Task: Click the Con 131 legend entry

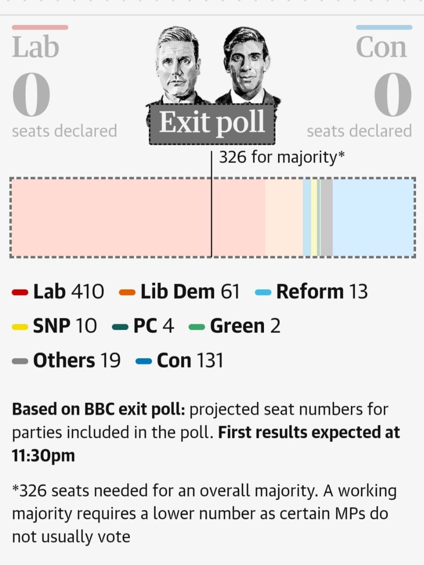Action: click(x=190, y=361)
